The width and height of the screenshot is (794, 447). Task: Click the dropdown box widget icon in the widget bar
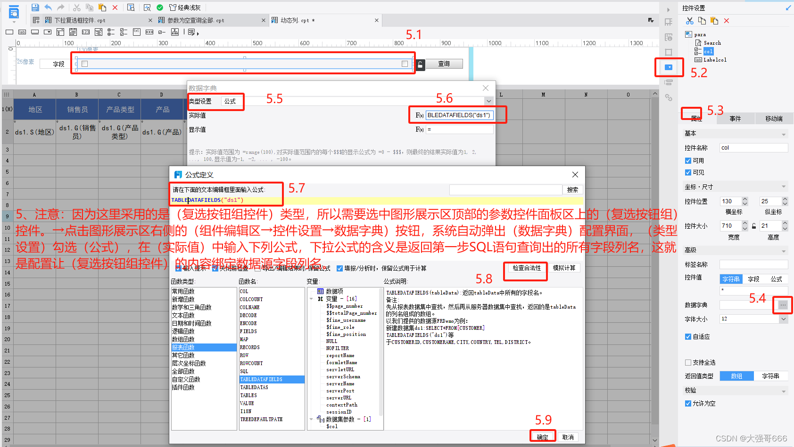(x=48, y=32)
